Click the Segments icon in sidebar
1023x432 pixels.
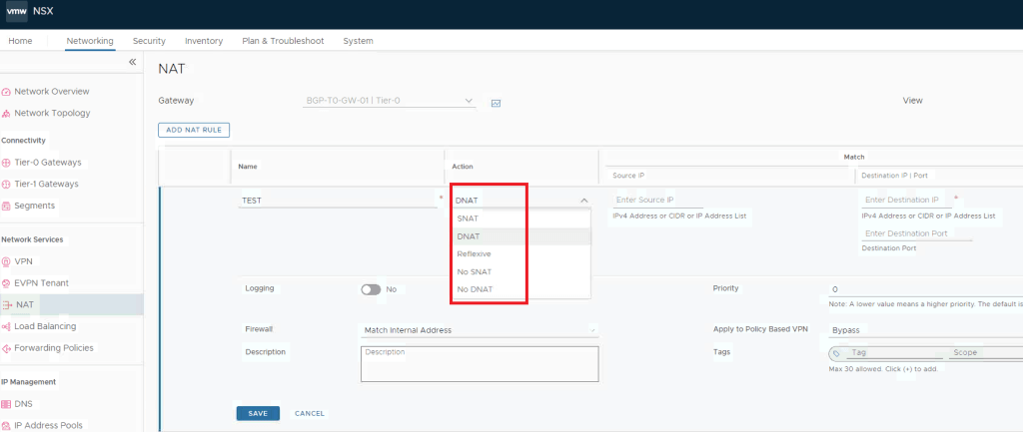(x=7, y=207)
